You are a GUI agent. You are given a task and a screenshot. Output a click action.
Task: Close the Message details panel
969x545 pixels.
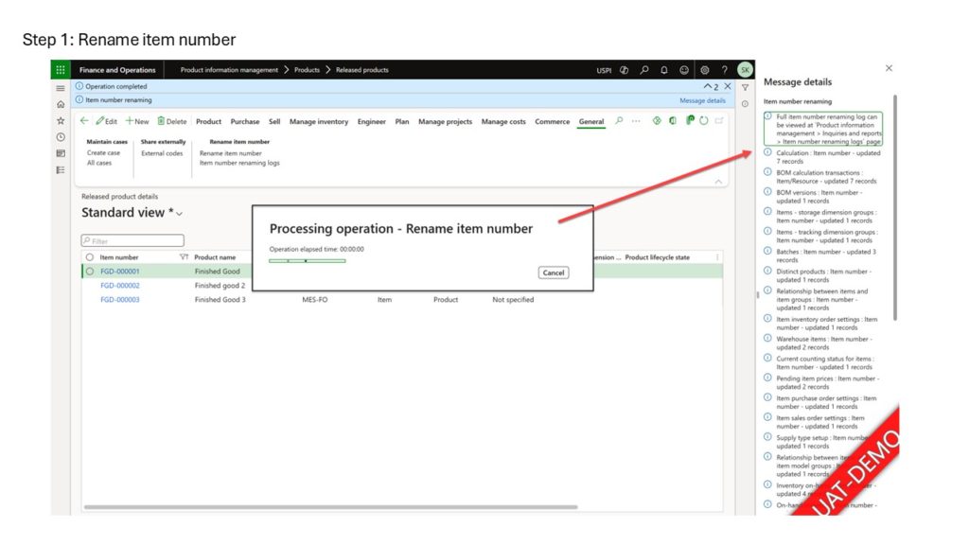[x=889, y=68]
